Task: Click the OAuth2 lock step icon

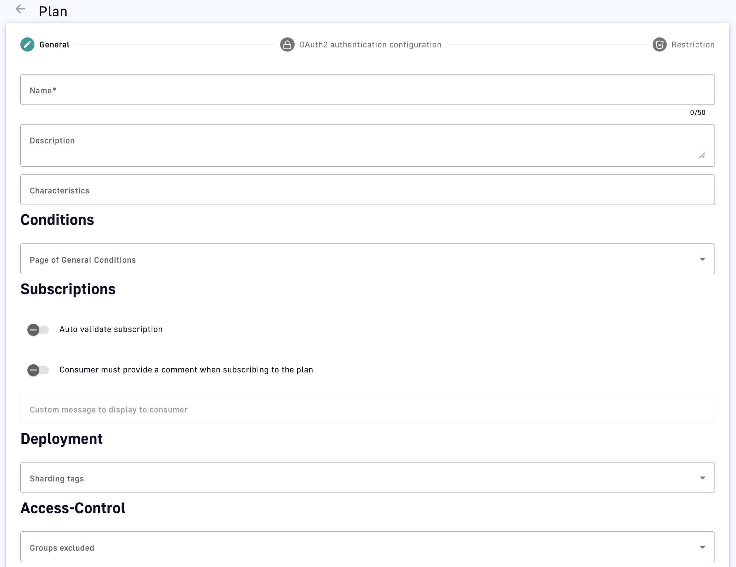Action: (x=287, y=45)
